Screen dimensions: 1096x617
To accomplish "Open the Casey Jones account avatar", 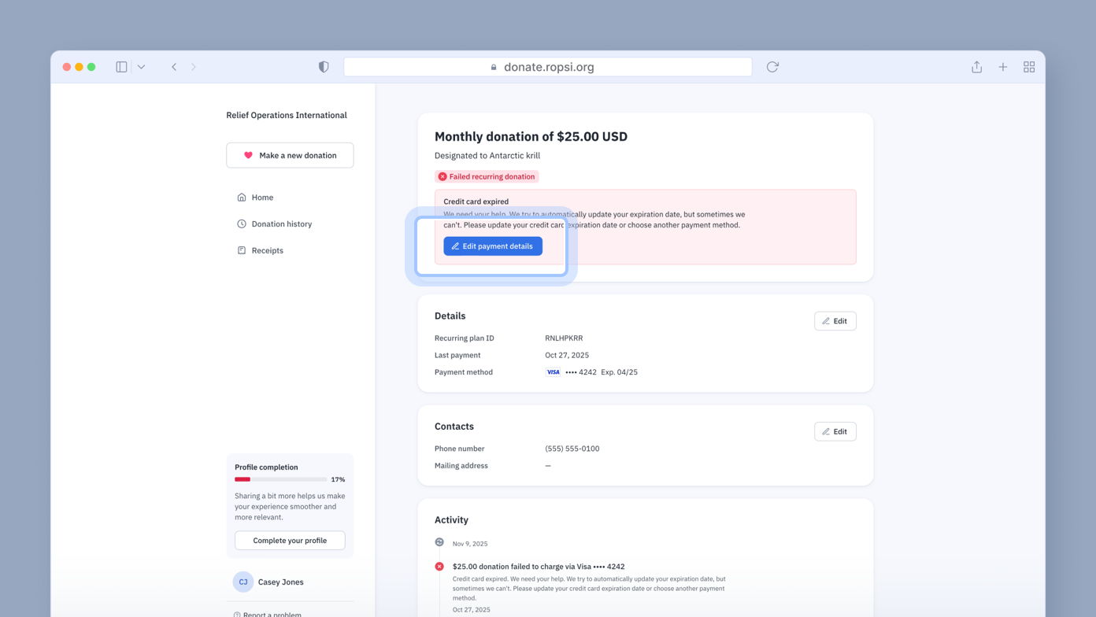I will (x=243, y=582).
